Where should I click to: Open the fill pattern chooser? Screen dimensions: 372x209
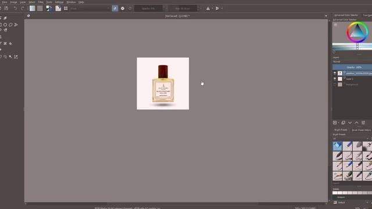coord(40,8)
